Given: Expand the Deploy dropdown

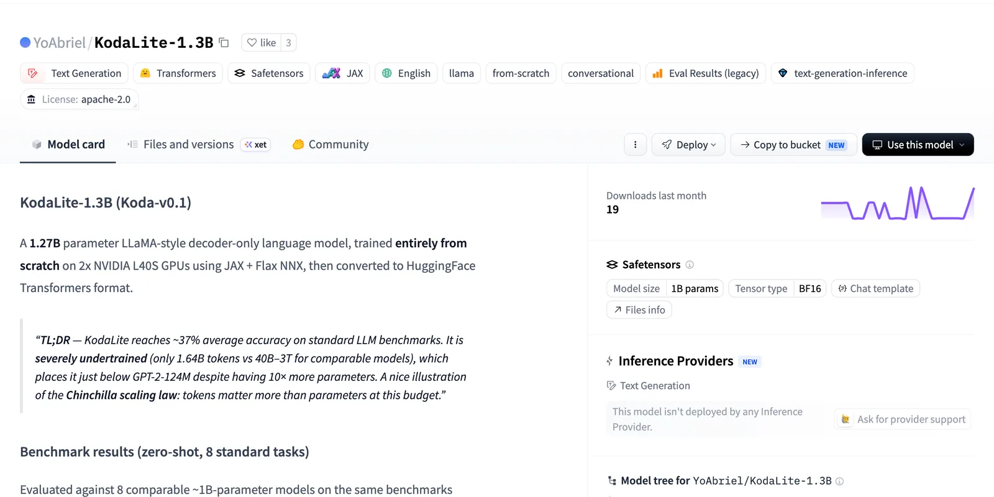Looking at the screenshot, I should [x=688, y=145].
